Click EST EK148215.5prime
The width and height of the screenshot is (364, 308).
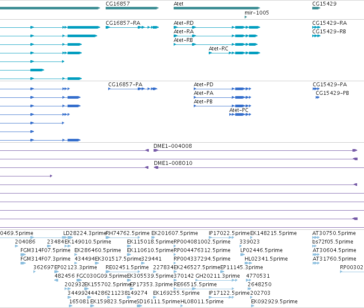coord(273,233)
